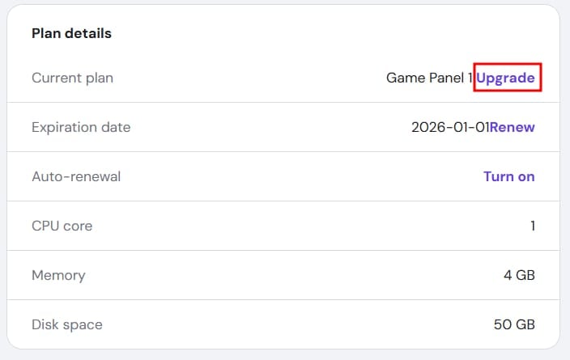Click the divider line below Expiration date row
This screenshot has width=570, height=360.
(x=283, y=152)
